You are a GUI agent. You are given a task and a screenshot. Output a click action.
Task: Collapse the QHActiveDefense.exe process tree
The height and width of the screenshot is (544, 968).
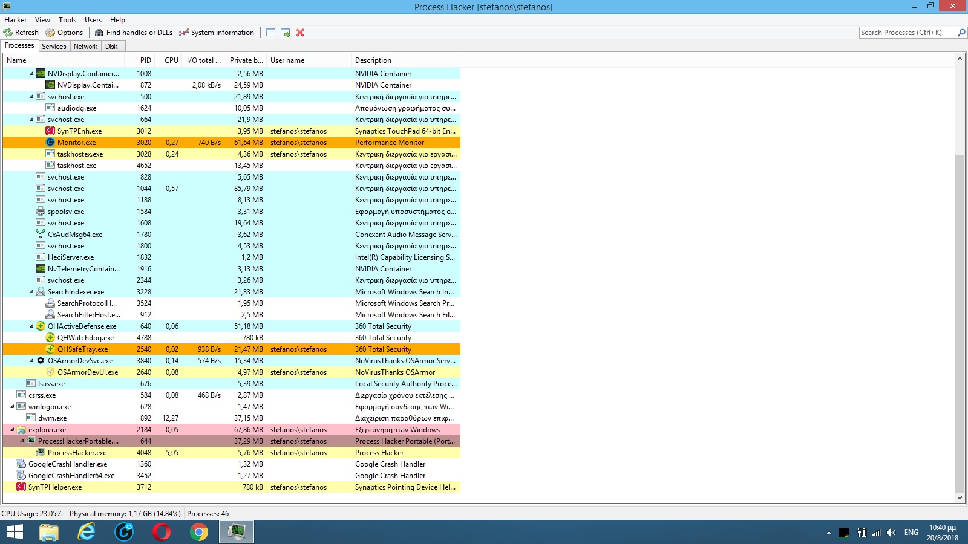32,326
